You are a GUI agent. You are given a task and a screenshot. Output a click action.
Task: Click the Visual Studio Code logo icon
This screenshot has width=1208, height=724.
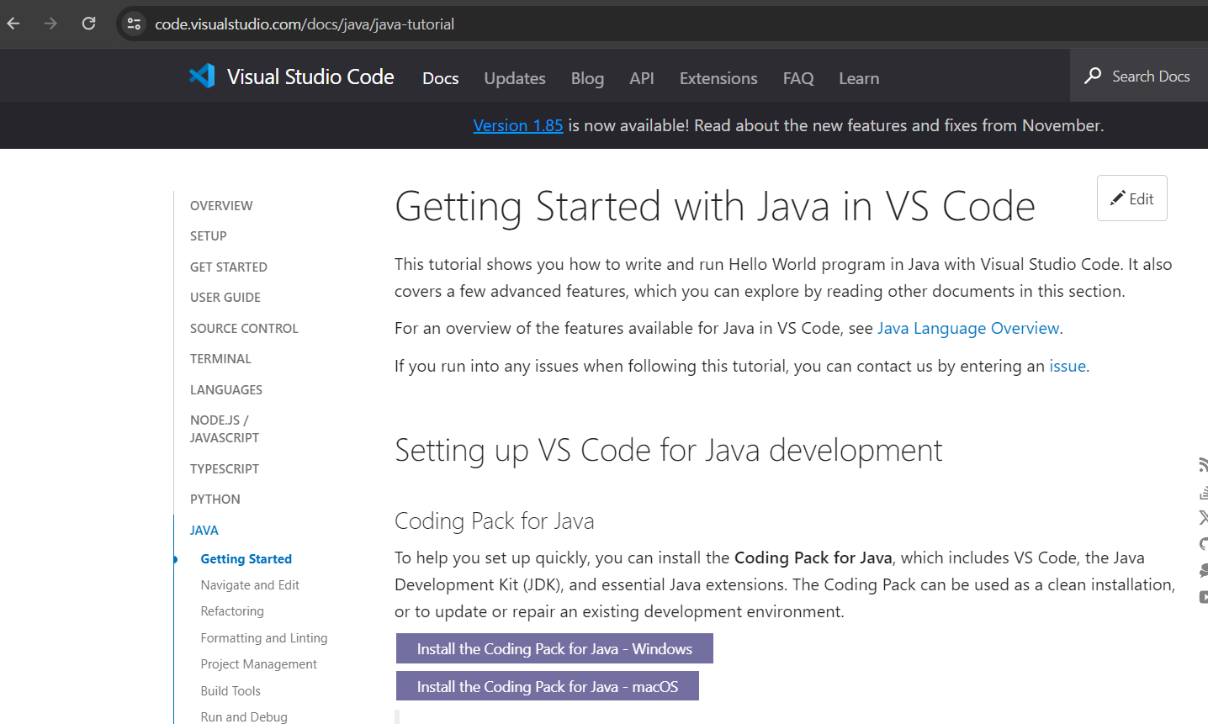202,77
